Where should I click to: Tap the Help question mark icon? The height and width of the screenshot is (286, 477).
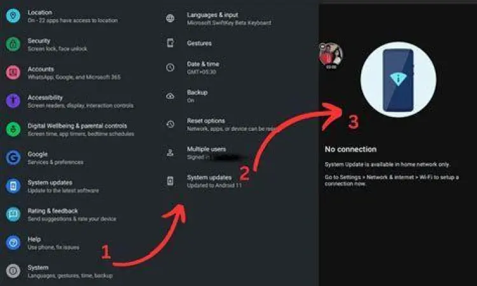pyautogui.click(x=13, y=243)
